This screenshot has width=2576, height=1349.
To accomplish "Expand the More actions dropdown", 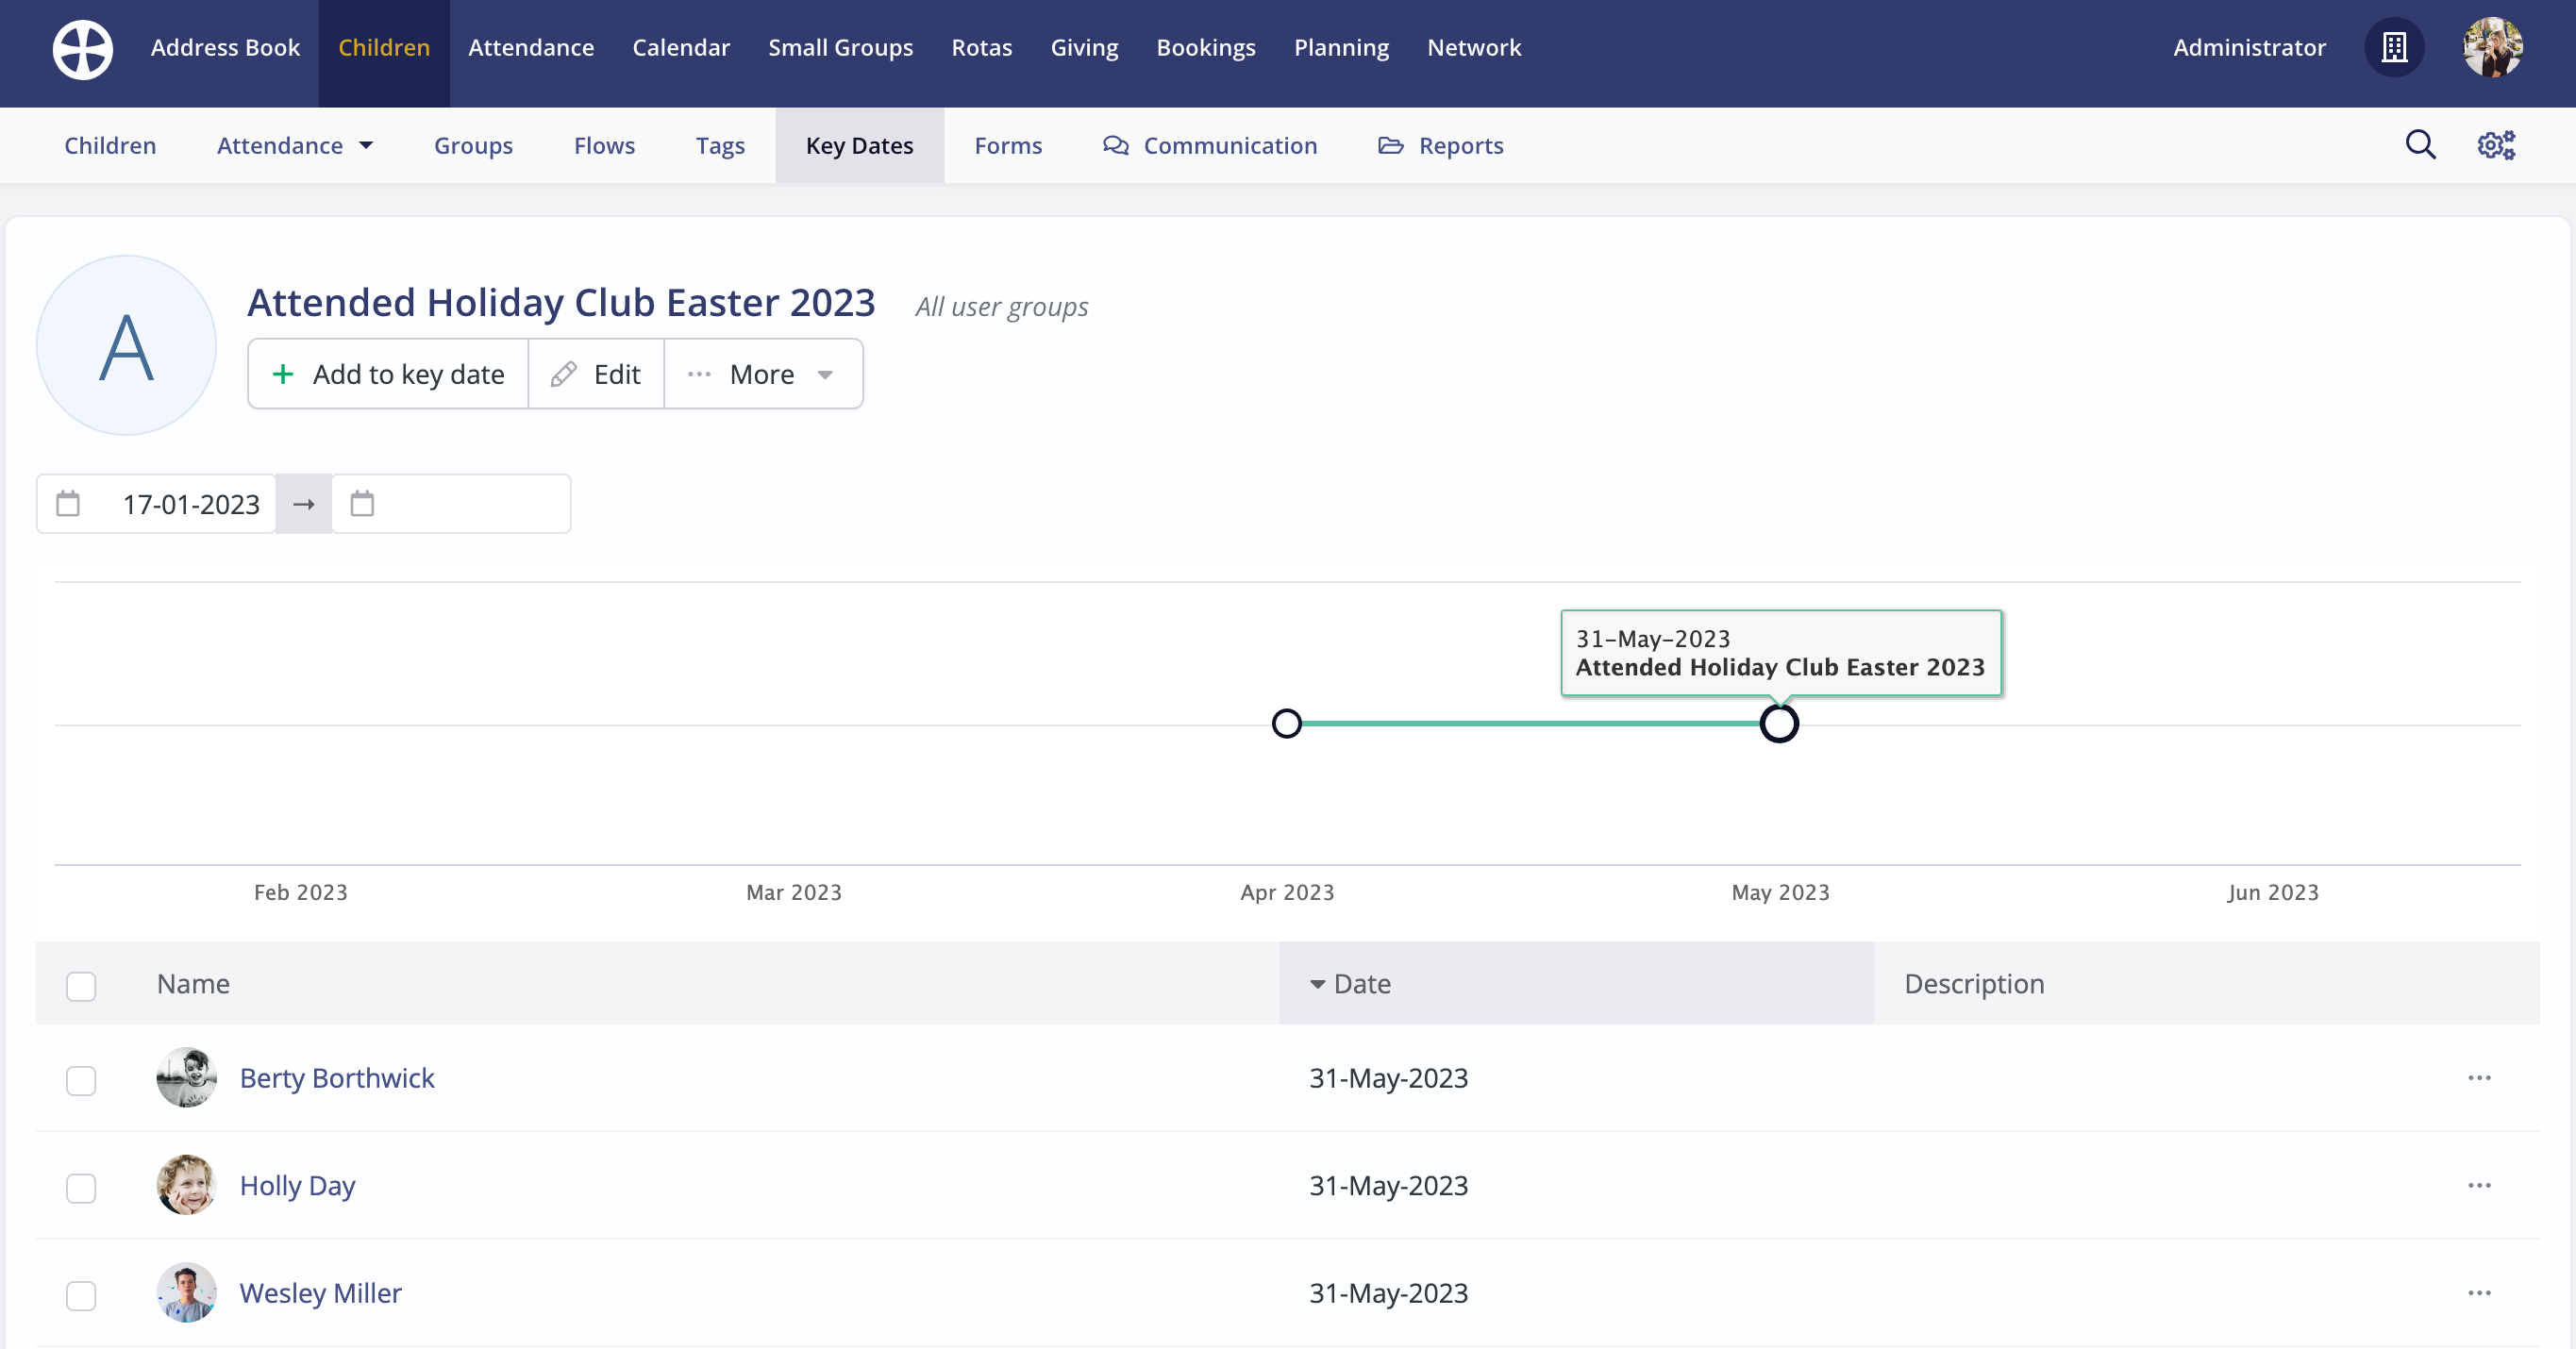I will click(763, 374).
